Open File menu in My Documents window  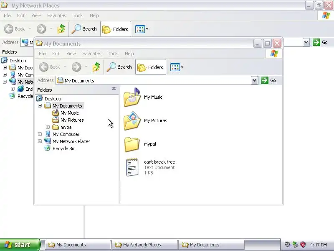click(42, 54)
